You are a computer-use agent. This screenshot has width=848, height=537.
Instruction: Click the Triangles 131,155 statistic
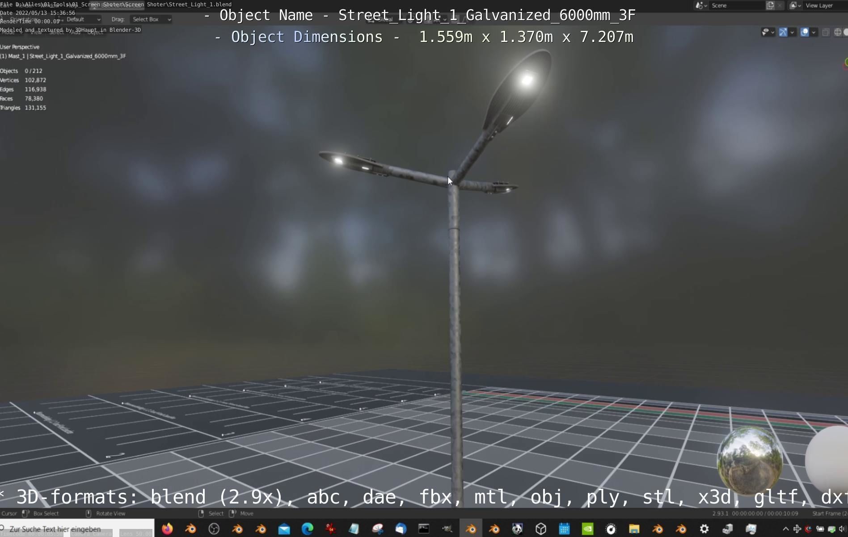tap(23, 108)
